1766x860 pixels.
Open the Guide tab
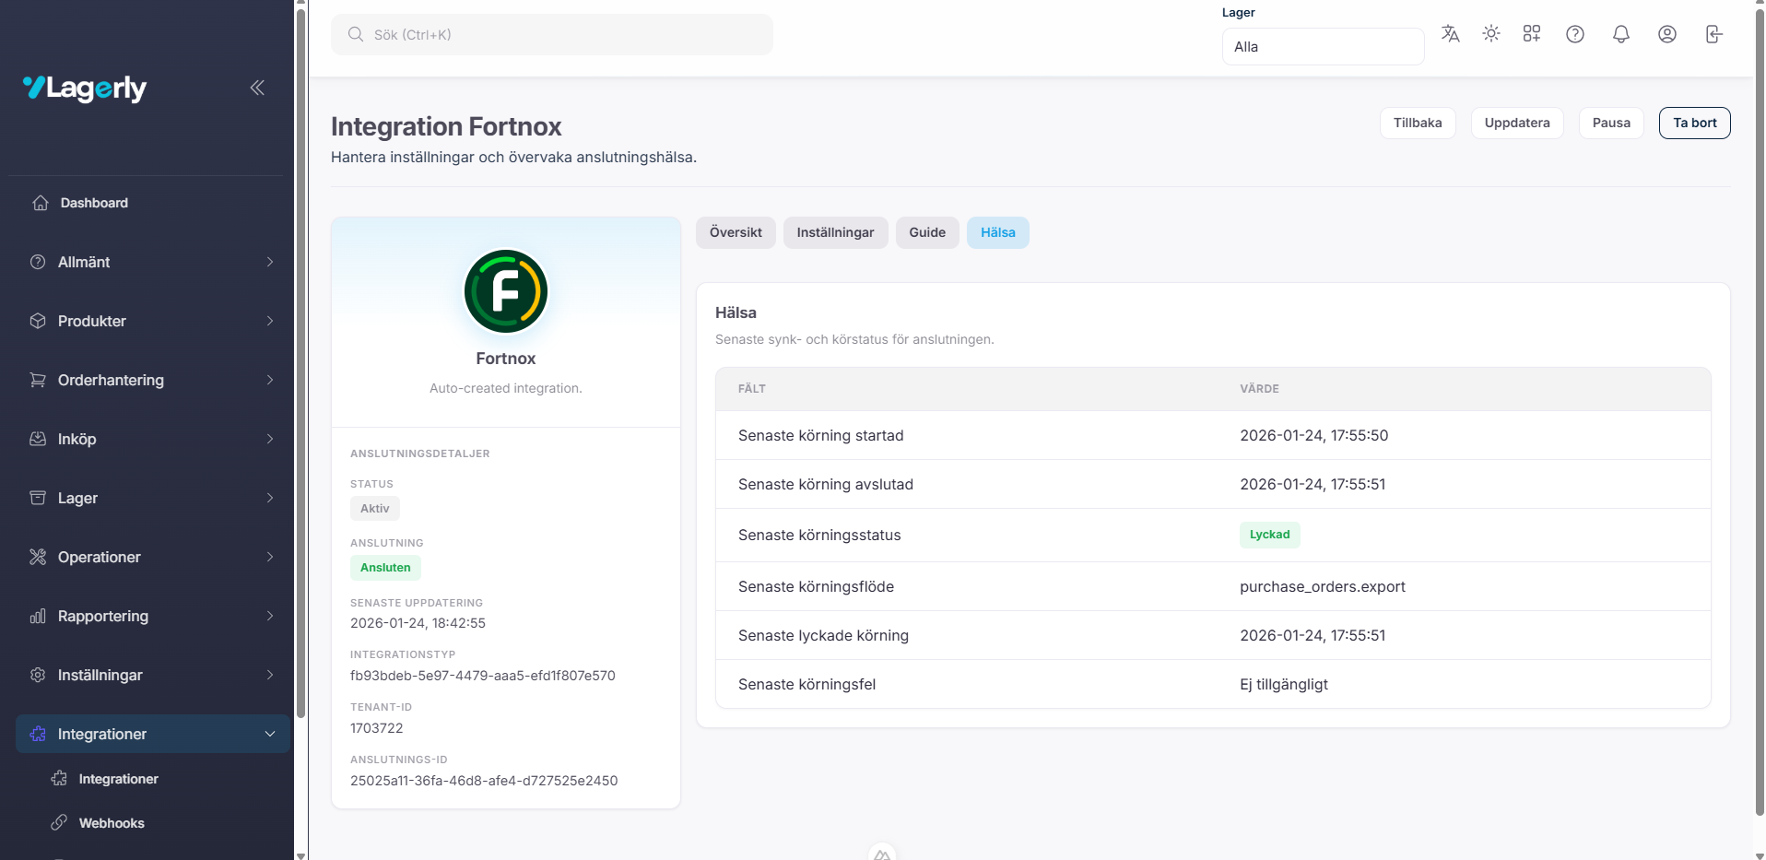pyautogui.click(x=927, y=232)
